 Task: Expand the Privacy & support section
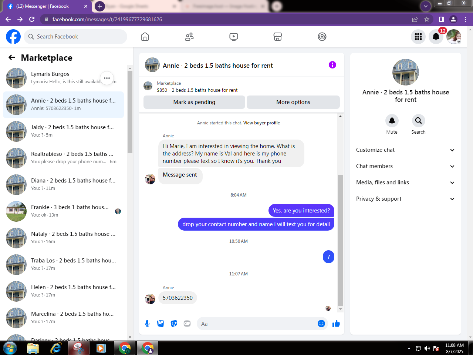click(x=406, y=199)
